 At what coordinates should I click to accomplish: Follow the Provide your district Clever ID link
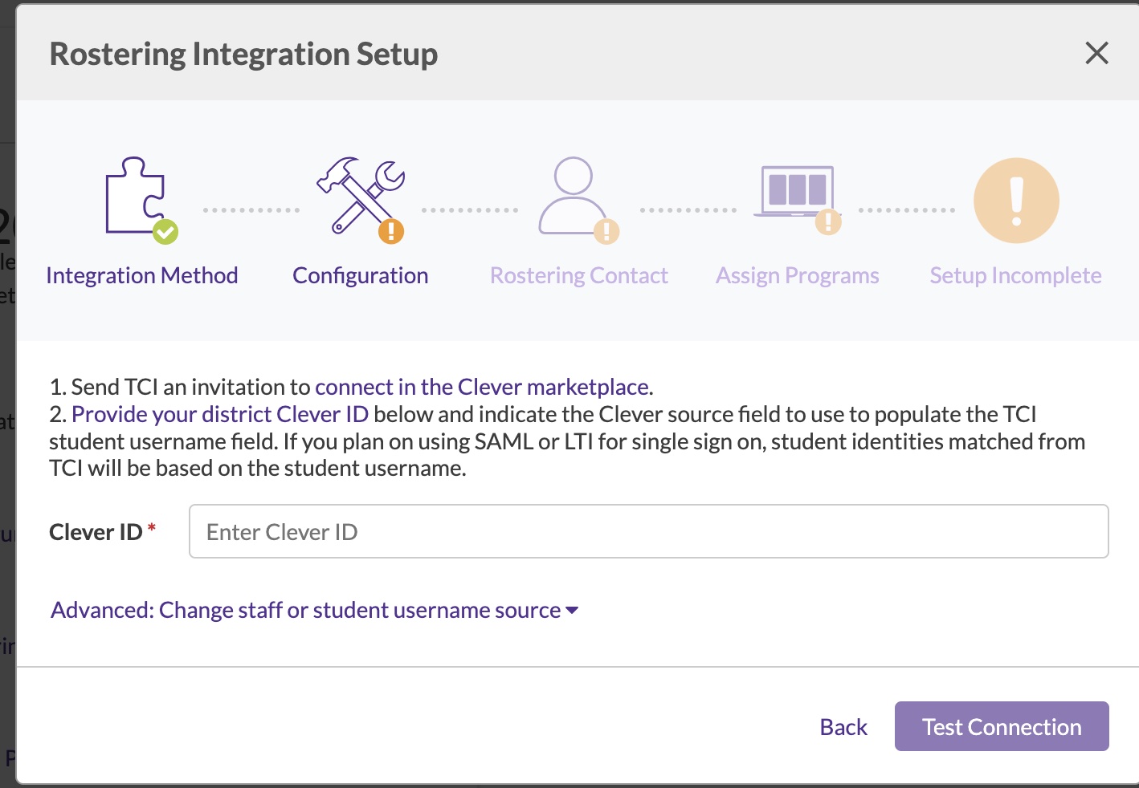220,414
